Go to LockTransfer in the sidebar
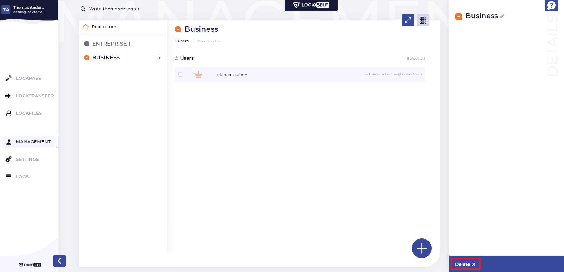The width and height of the screenshot is (564, 272). coord(34,96)
